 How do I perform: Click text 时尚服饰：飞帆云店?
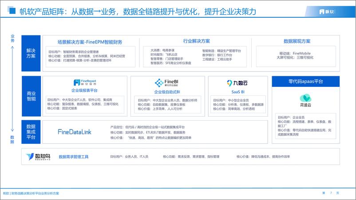click(164, 55)
